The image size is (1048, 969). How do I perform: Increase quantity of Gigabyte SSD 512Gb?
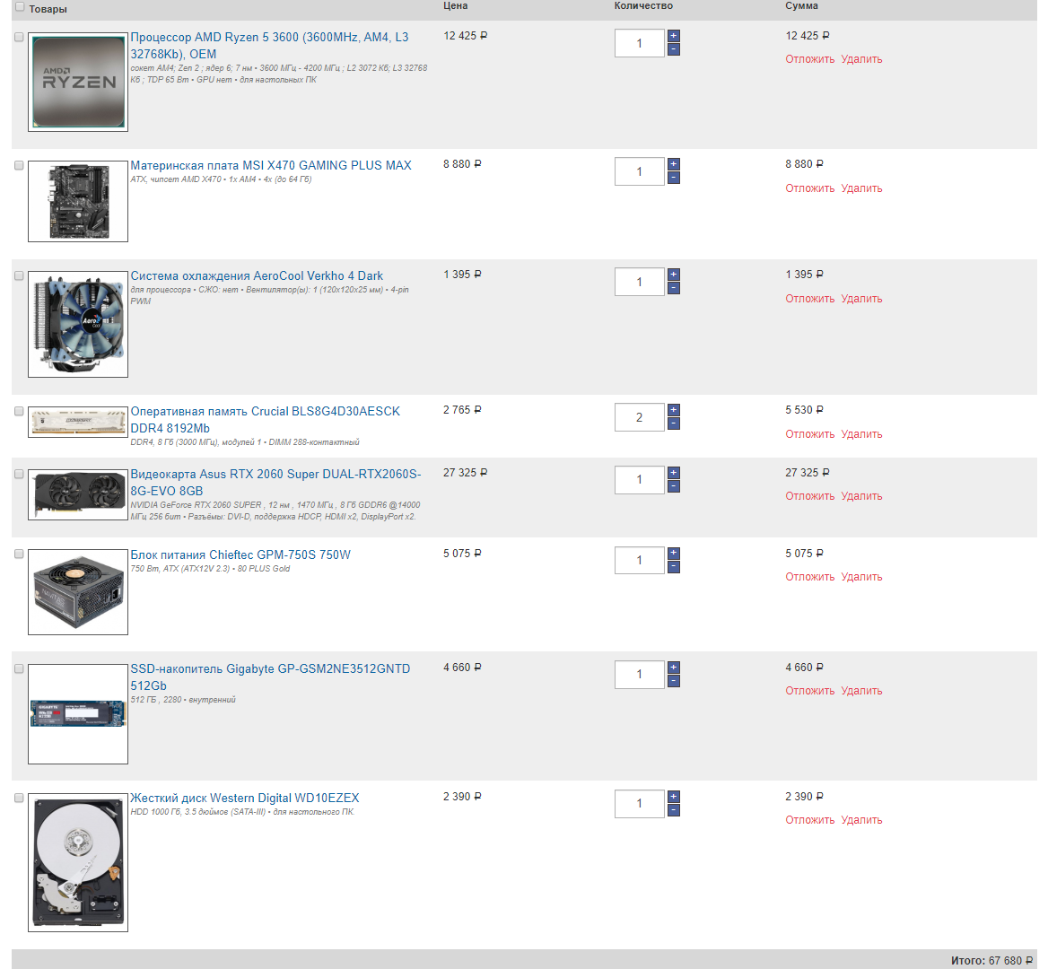tap(674, 668)
